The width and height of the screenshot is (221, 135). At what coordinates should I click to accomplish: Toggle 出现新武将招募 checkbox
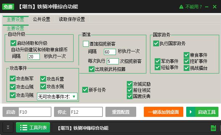click(92, 69)
